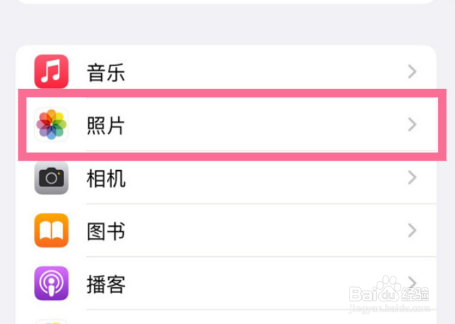Tap the partially visible icon below Podcasts
455x324 pixels.
click(52, 322)
